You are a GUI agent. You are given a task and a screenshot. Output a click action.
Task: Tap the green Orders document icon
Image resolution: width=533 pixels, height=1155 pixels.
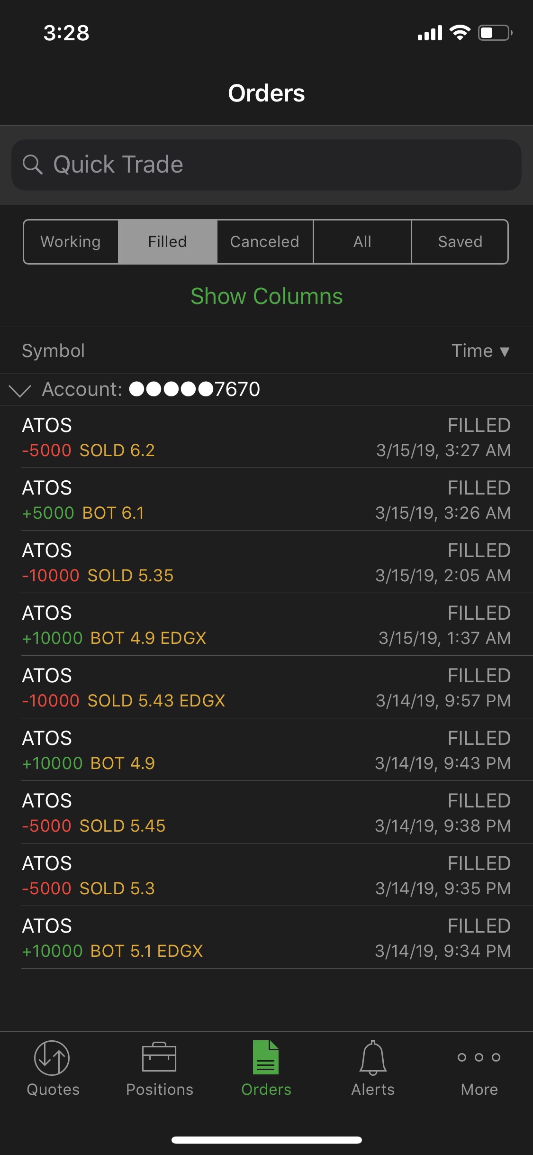[x=266, y=1057]
